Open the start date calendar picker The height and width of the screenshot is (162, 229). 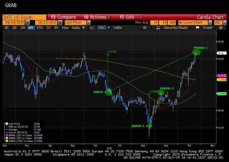pos(27,23)
